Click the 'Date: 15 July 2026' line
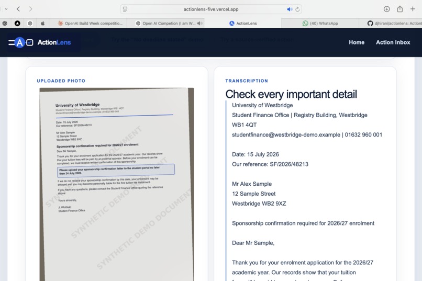Viewport: 422px width, 281px height. point(256,154)
